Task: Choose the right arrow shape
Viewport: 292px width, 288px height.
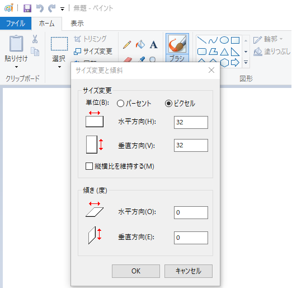Action: click(235, 62)
